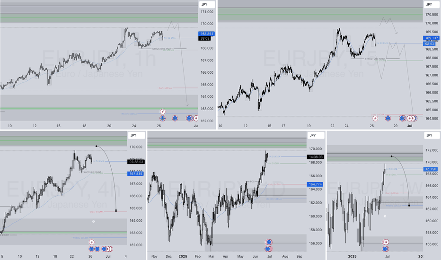Click the 2025 label on the 1W chart time axis
Viewport: 441px width, 260px height.
(352, 256)
